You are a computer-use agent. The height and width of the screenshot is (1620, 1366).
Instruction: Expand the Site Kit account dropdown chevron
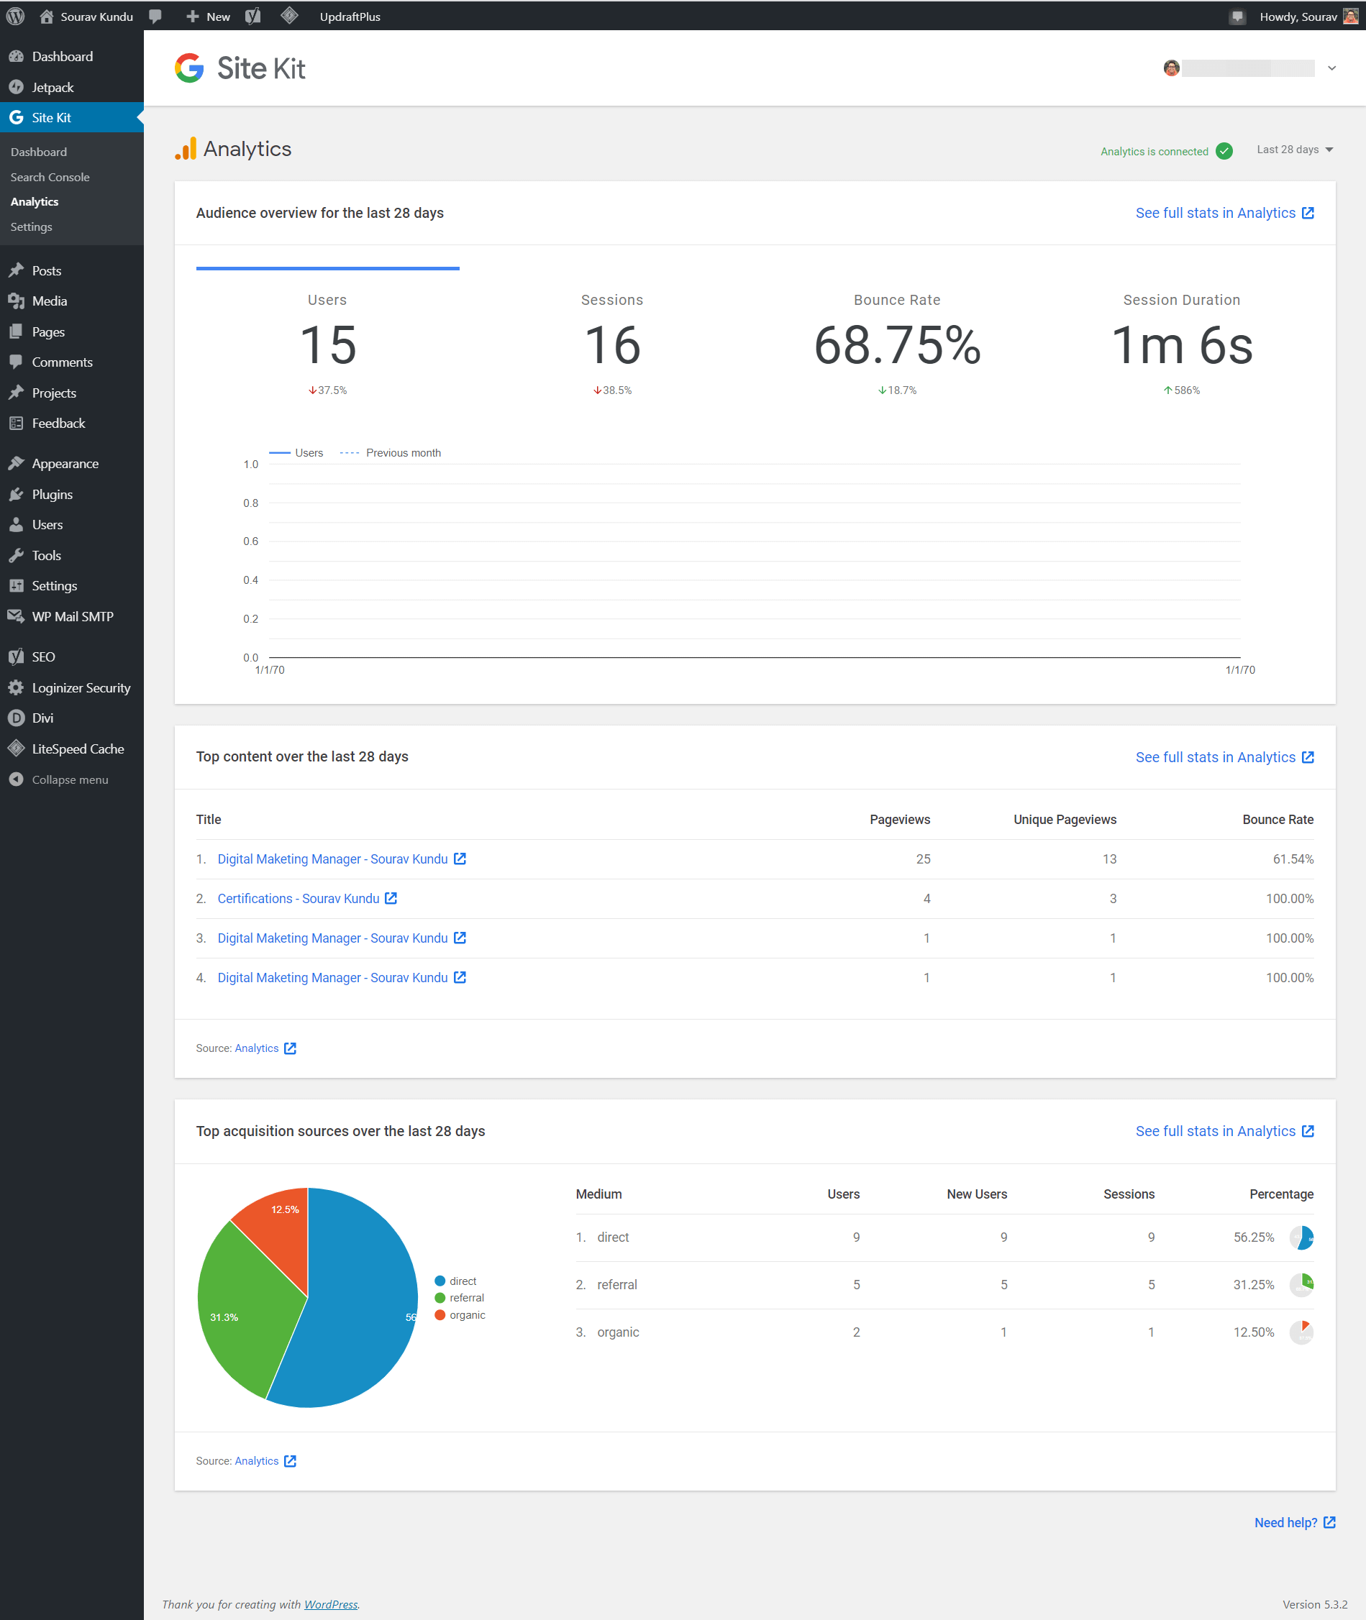(x=1331, y=68)
